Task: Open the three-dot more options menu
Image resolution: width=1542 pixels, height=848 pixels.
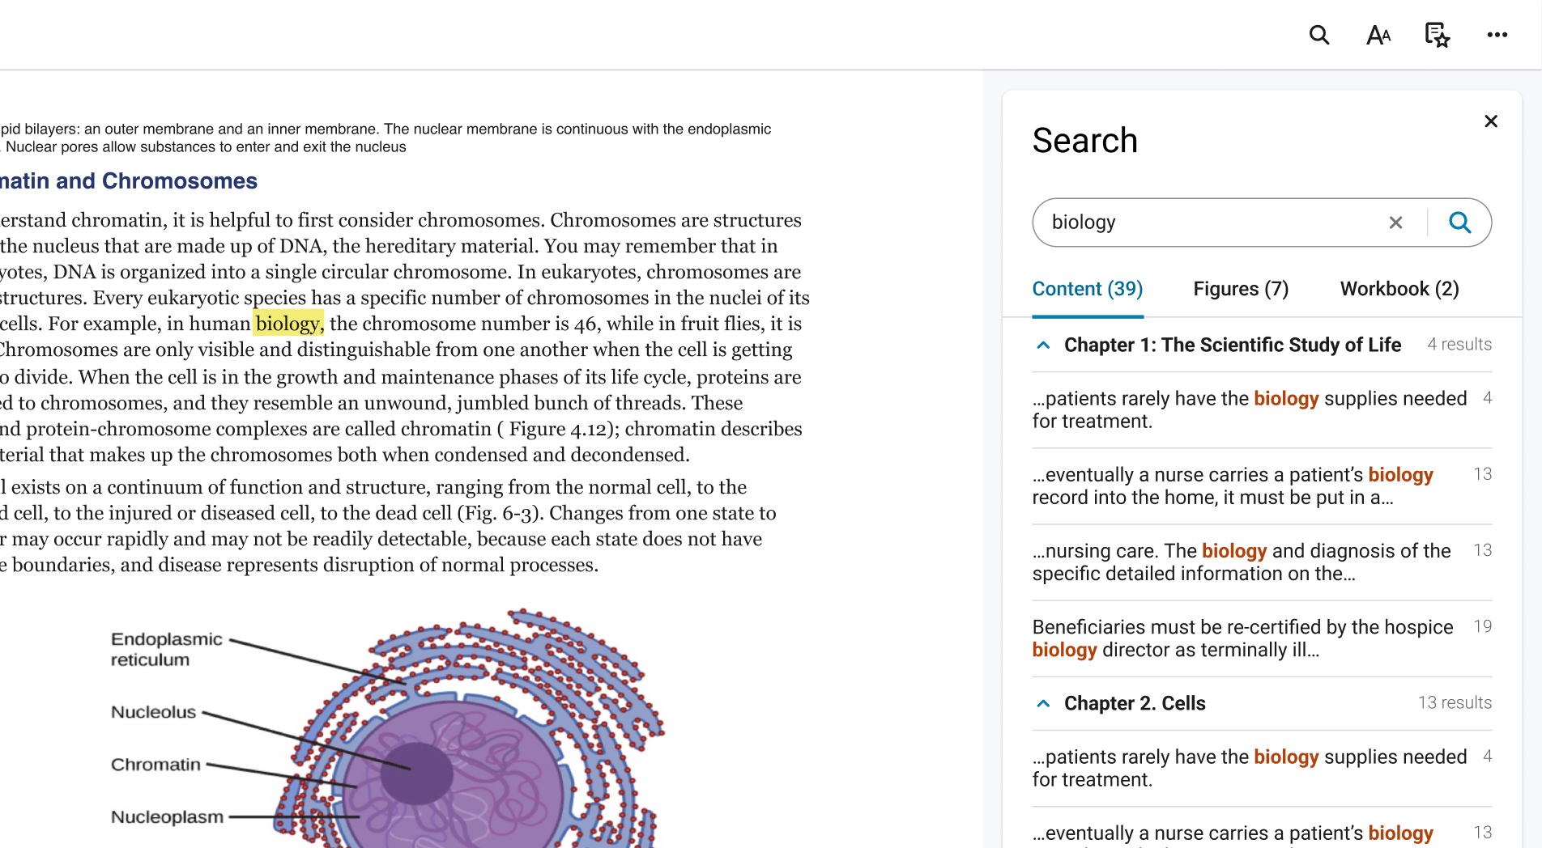Action: (1497, 35)
